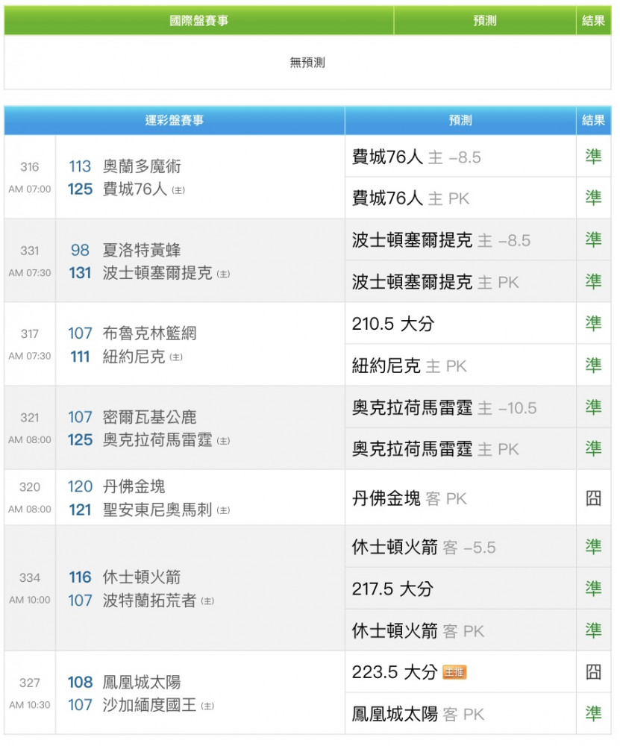Click the 準 mark for 鳳凰城太陽 客 PK
620x746 pixels.
593,714
